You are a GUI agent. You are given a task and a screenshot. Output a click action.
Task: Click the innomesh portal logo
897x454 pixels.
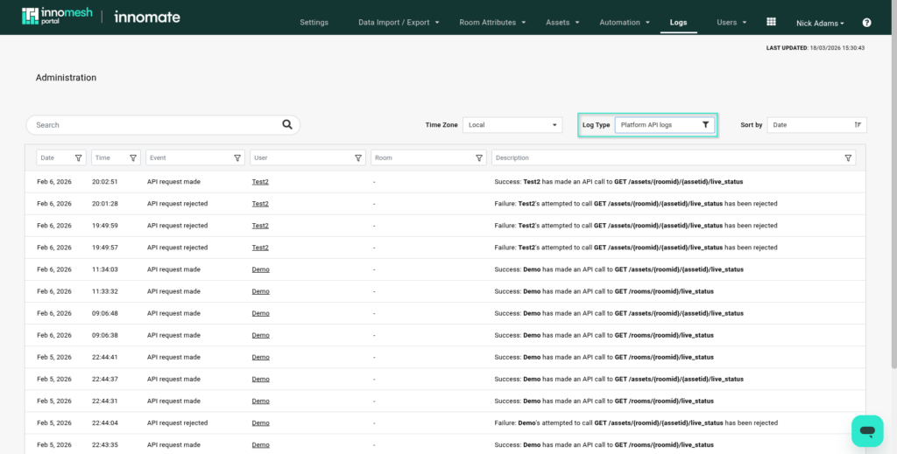(x=54, y=17)
